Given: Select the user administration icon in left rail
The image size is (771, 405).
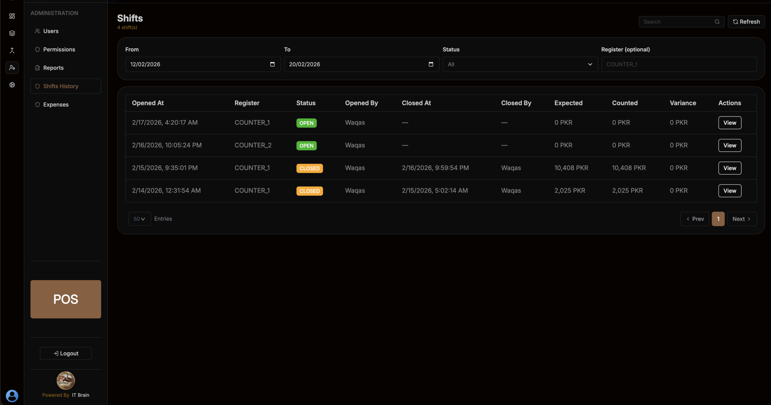Looking at the screenshot, I should click(12, 67).
